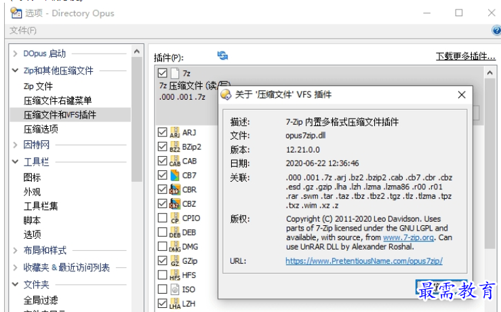Select the Zip 文件 page
Viewport: 501px width, 312px height.
click(x=38, y=86)
